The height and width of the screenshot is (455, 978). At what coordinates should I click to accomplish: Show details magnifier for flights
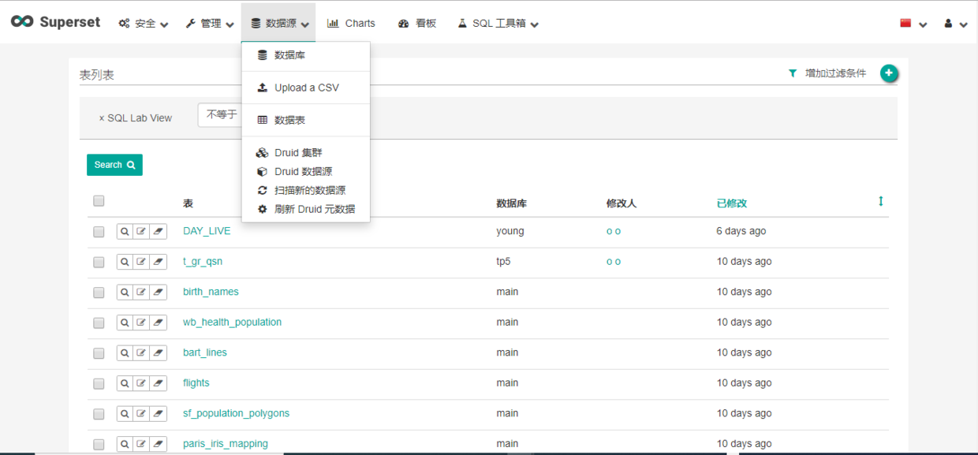point(125,383)
